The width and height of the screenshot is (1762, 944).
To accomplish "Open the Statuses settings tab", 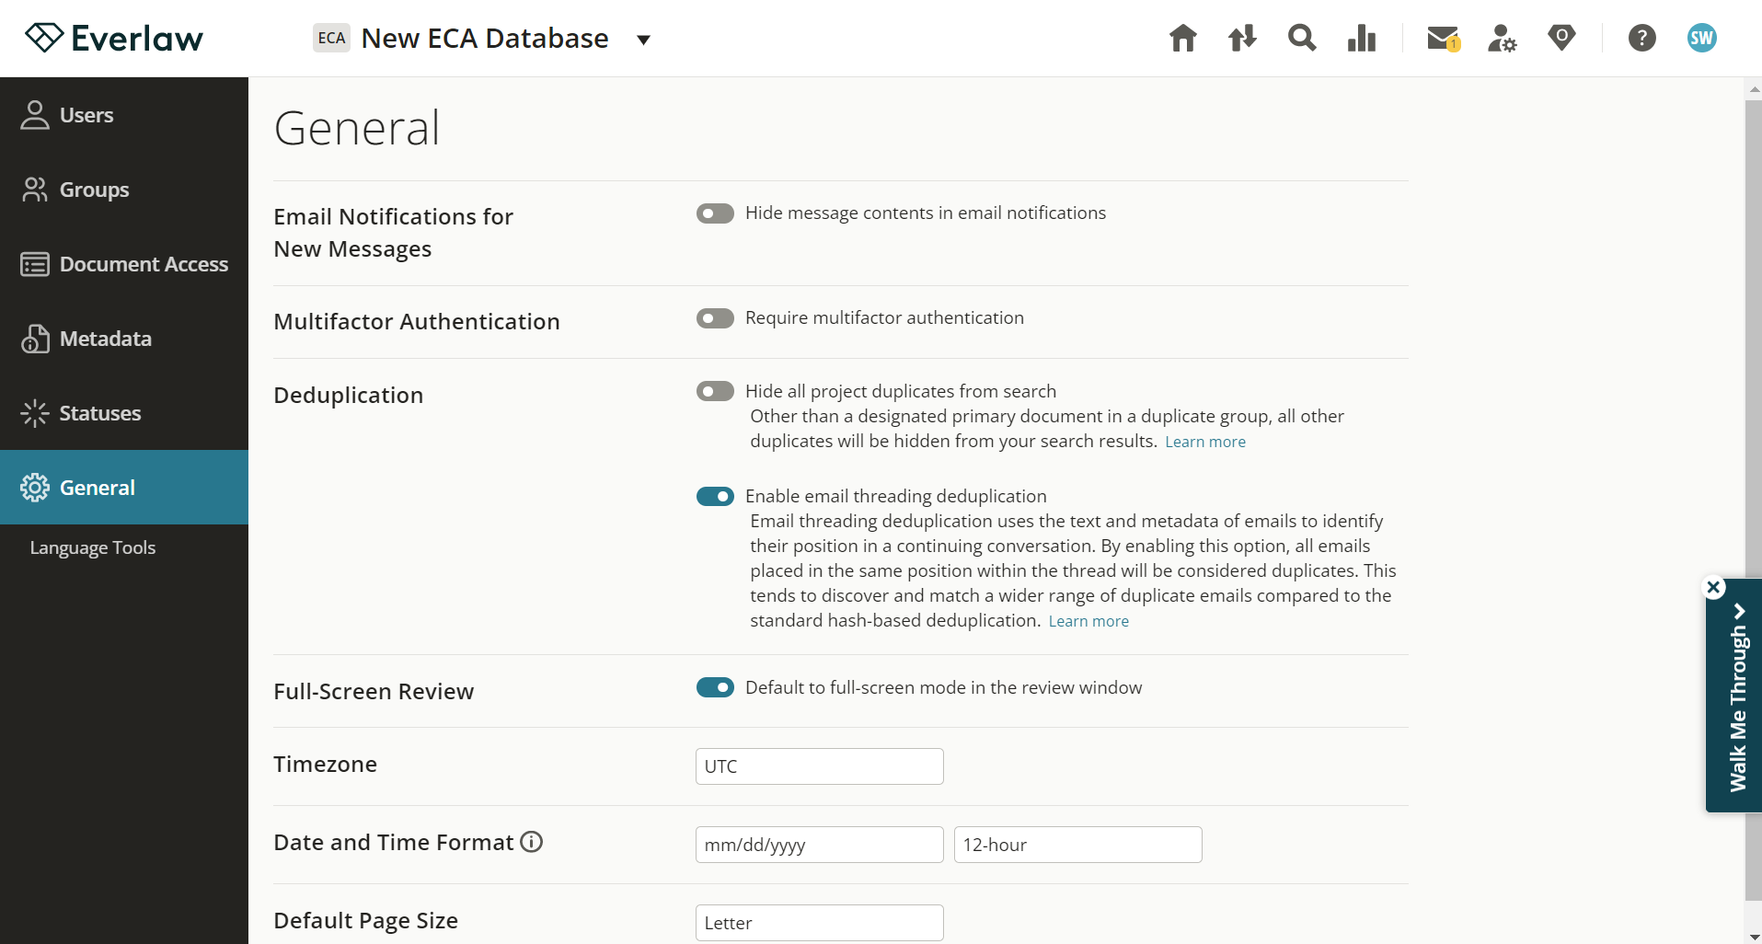I will (124, 413).
